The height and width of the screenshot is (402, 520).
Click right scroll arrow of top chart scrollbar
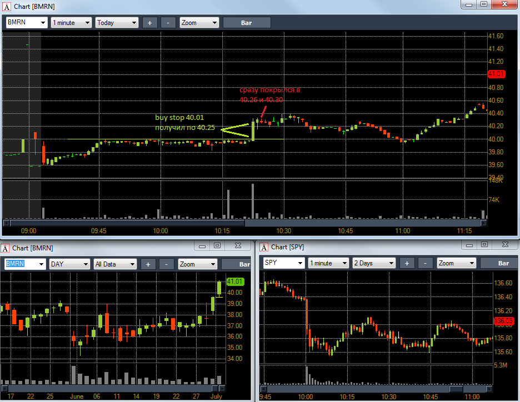point(483,223)
